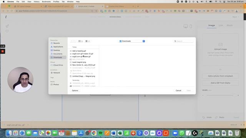Open a new Chrome tab
Image resolution: width=246 pixels, height=138 pixels.
tap(138, 7)
